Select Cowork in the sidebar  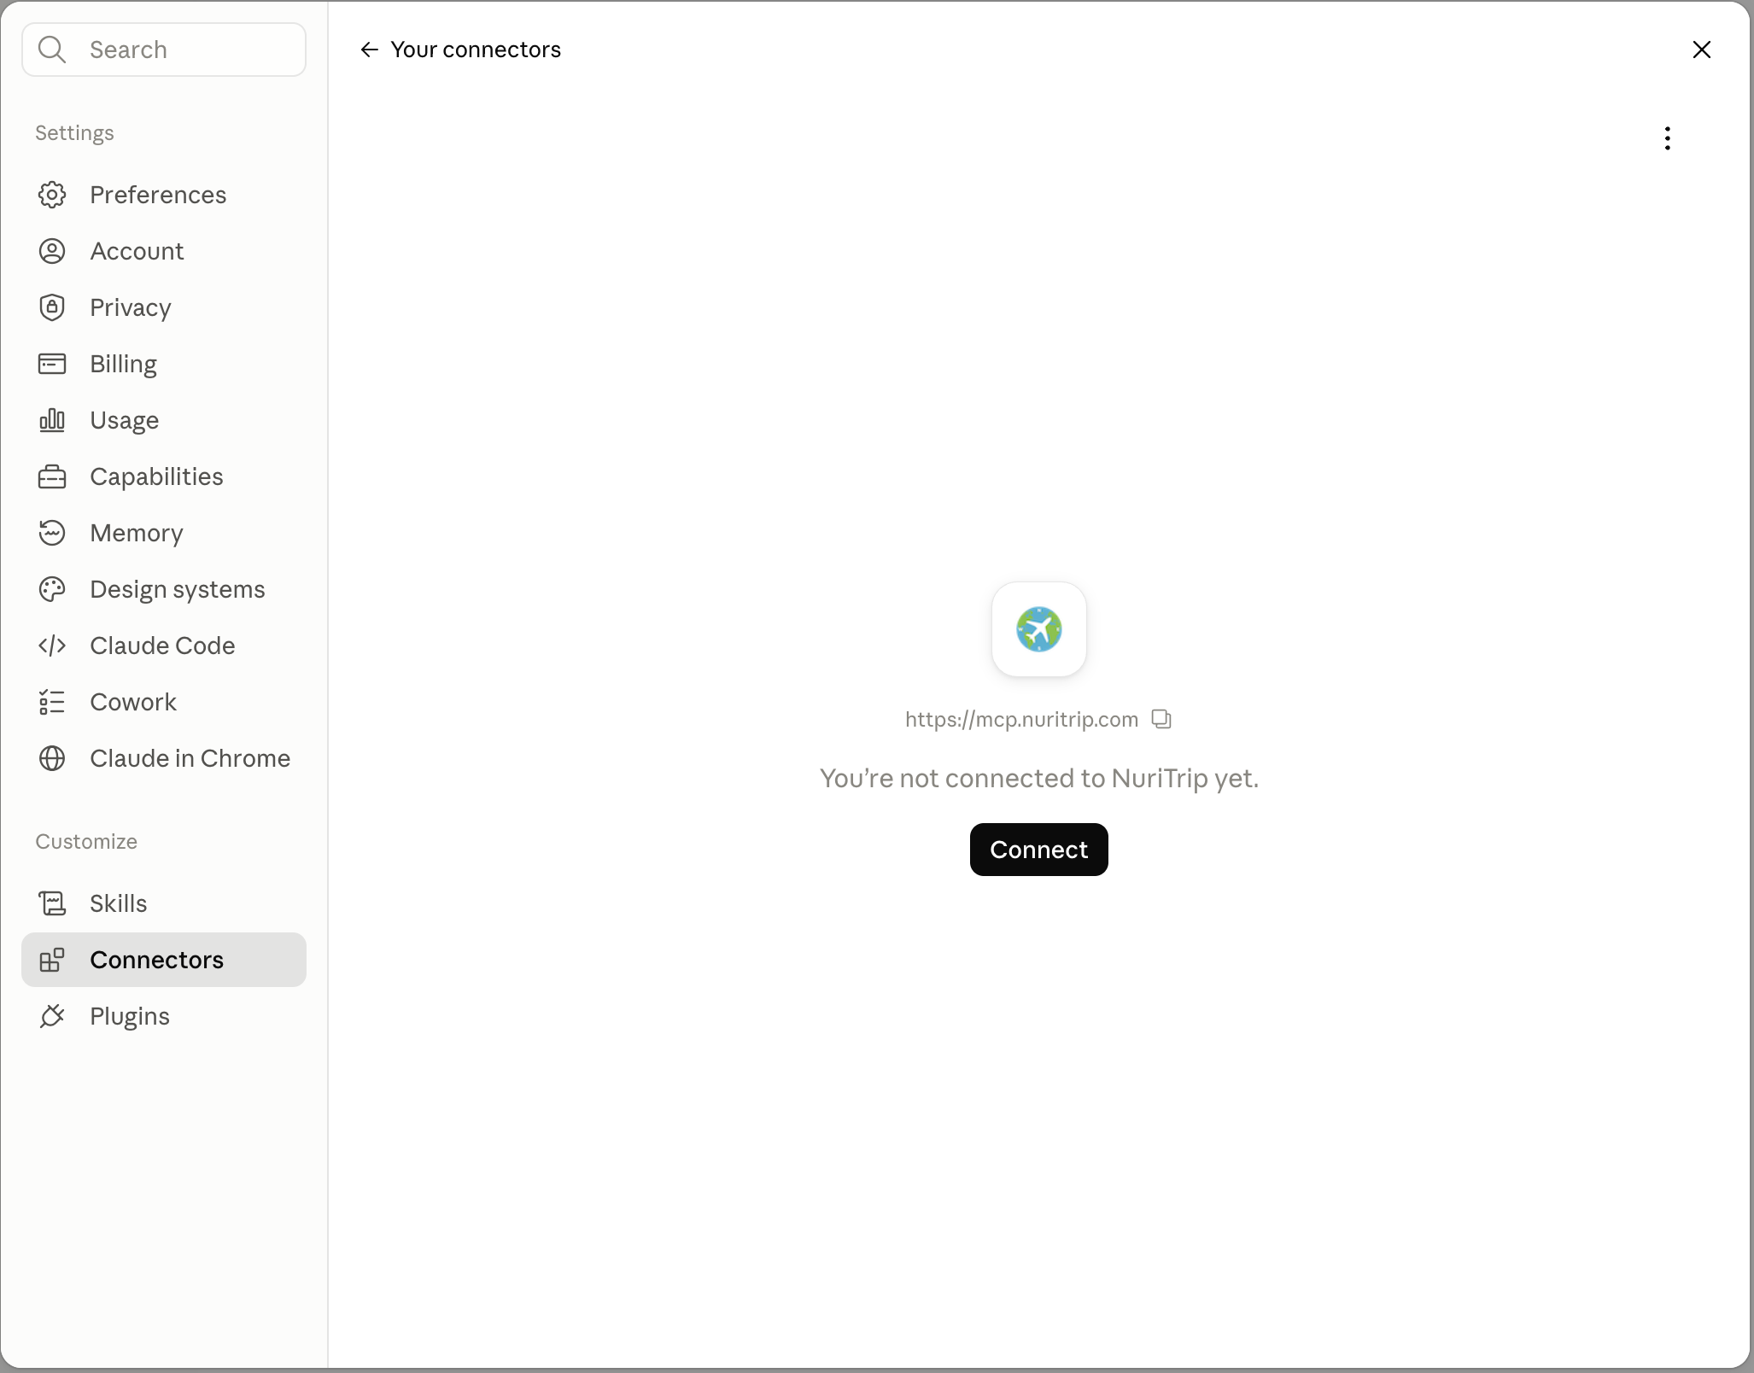(x=164, y=702)
